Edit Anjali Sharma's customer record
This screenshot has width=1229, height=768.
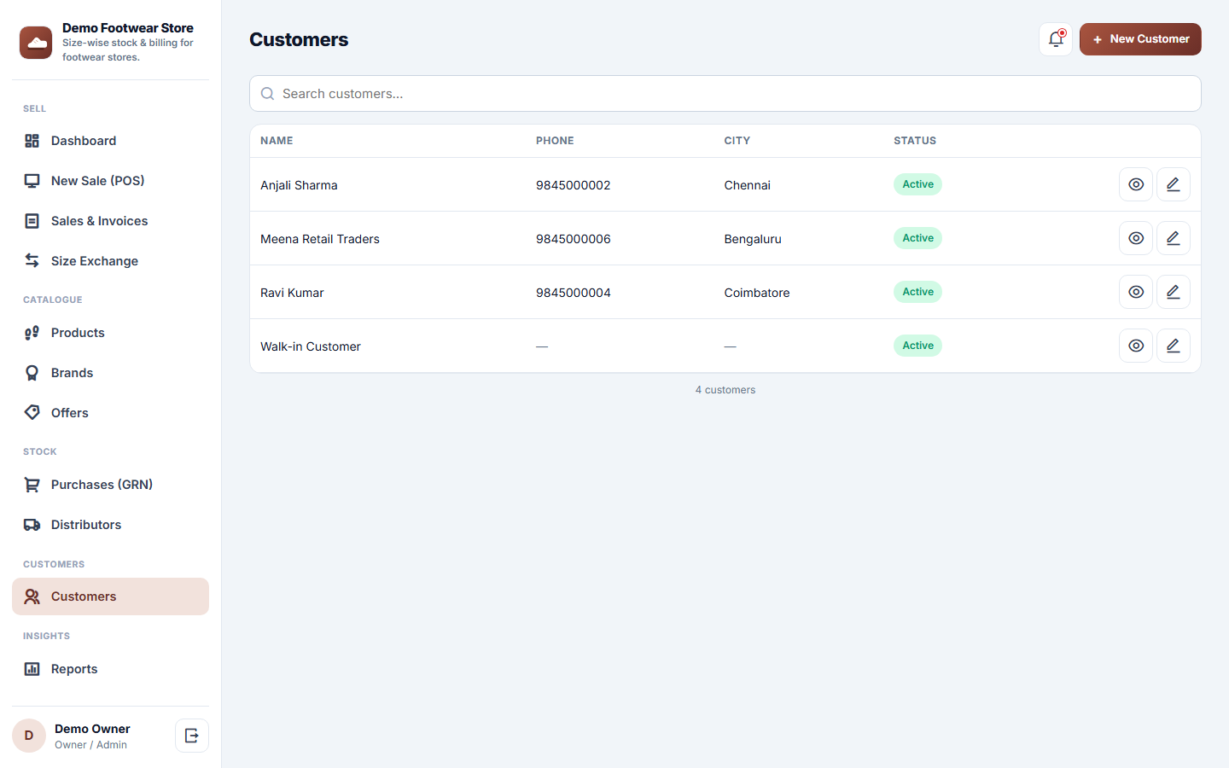[x=1174, y=184]
